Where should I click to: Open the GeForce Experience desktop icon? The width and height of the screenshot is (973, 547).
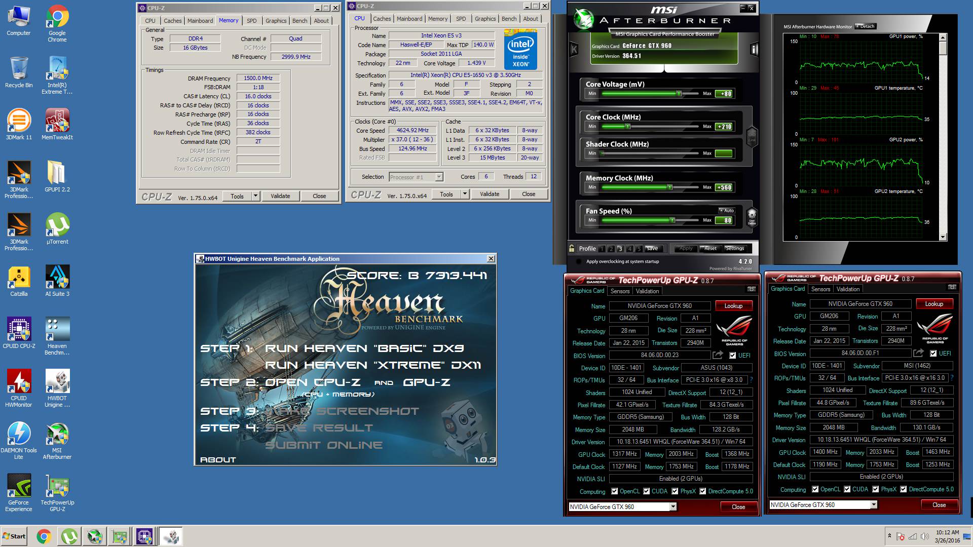19,493
